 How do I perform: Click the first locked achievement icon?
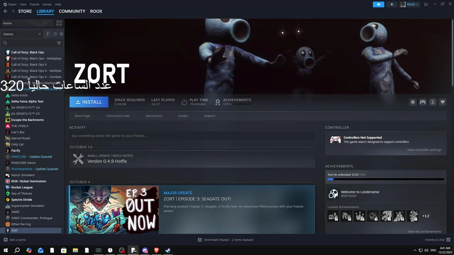click(333, 216)
